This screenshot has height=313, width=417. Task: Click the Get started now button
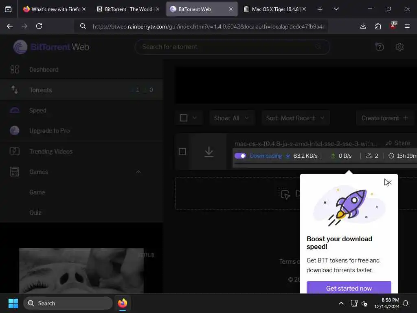click(x=349, y=288)
